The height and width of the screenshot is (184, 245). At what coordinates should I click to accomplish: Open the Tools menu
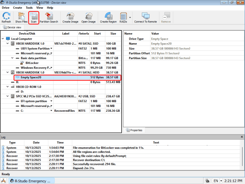pos(29,8)
